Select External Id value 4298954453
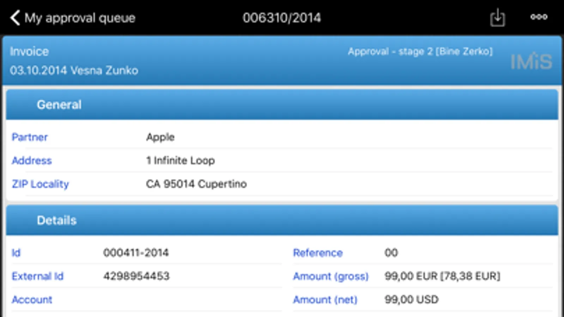 tap(136, 276)
